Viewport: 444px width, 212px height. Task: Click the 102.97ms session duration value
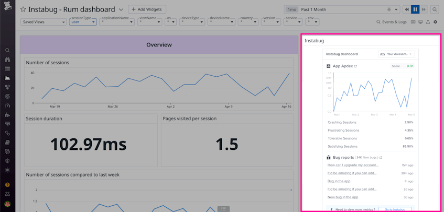88,144
